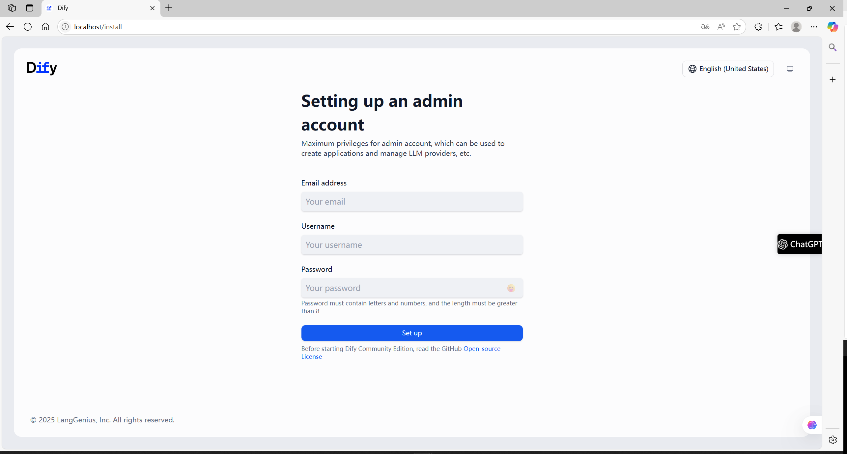The width and height of the screenshot is (847, 454).
Task: Click the Your username field
Action: [x=412, y=245]
